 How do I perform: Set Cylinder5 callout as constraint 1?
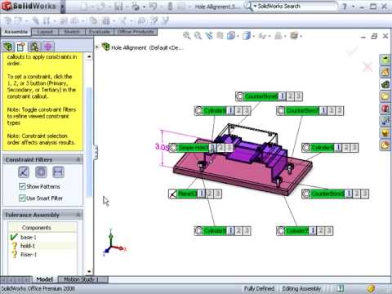pos(338,148)
